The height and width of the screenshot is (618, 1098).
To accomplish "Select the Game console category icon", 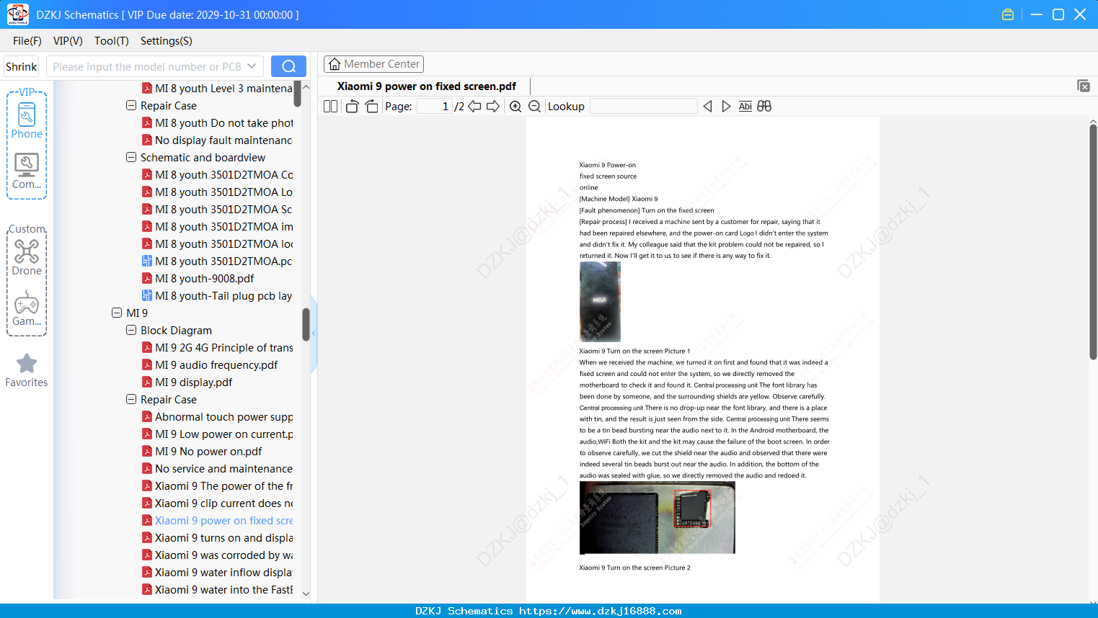I will click(27, 308).
